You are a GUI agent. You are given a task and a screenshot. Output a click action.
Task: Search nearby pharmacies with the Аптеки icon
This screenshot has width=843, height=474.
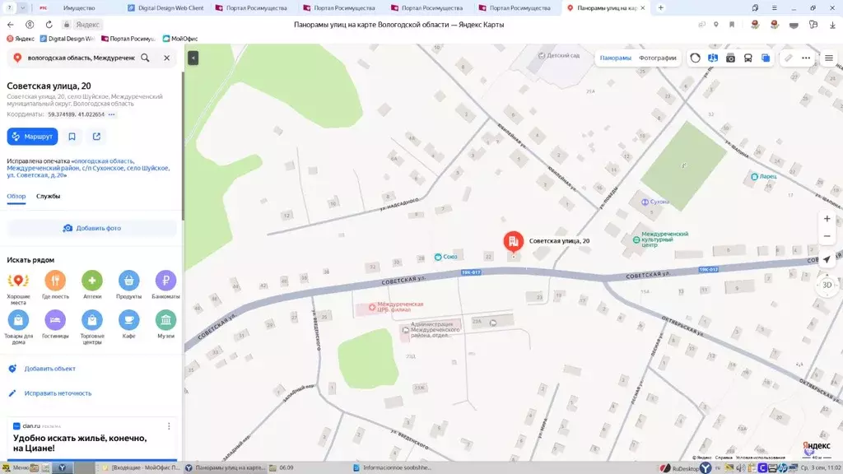coord(92,280)
